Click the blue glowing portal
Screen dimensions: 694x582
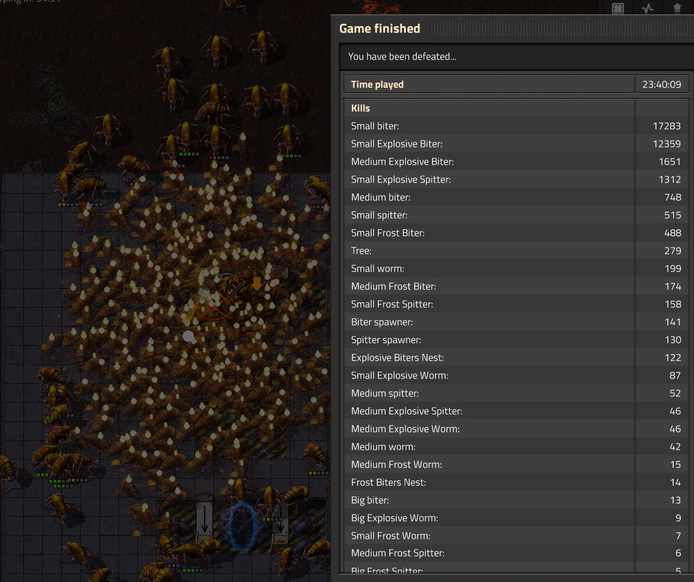click(x=242, y=526)
